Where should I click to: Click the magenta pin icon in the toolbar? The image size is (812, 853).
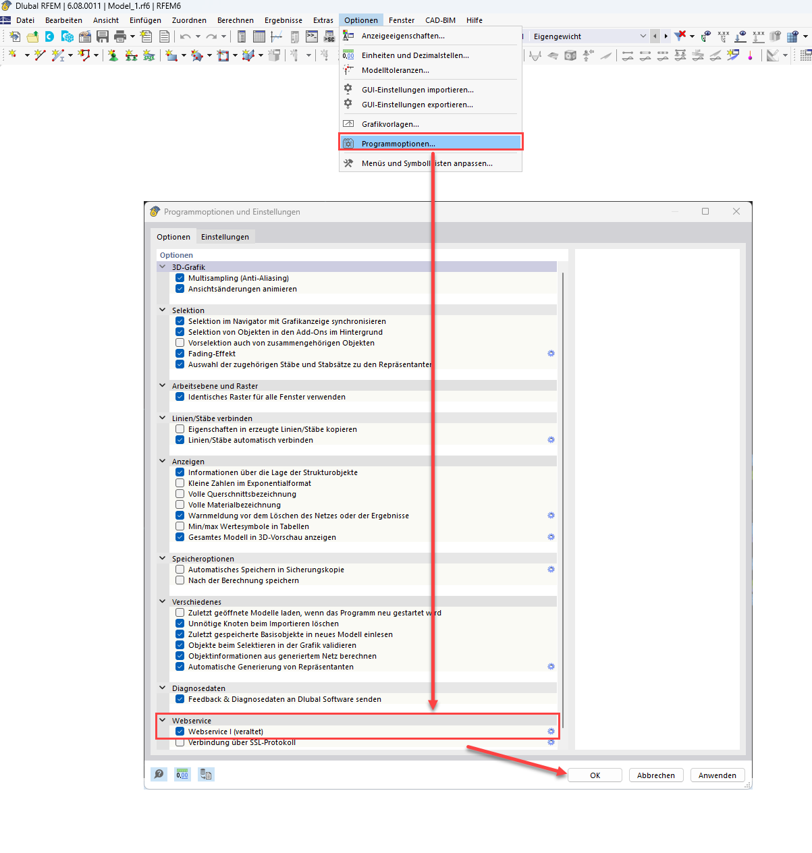point(751,55)
